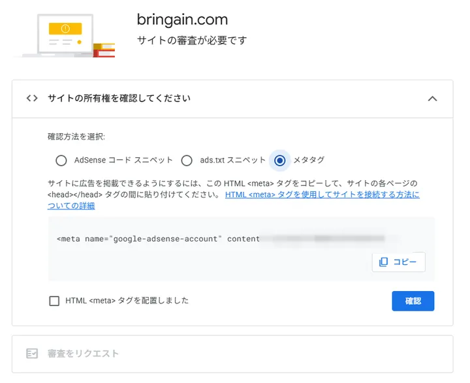The image size is (470, 383).
Task: Select the AdSense コード スニペット radio button
Action: (61, 161)
